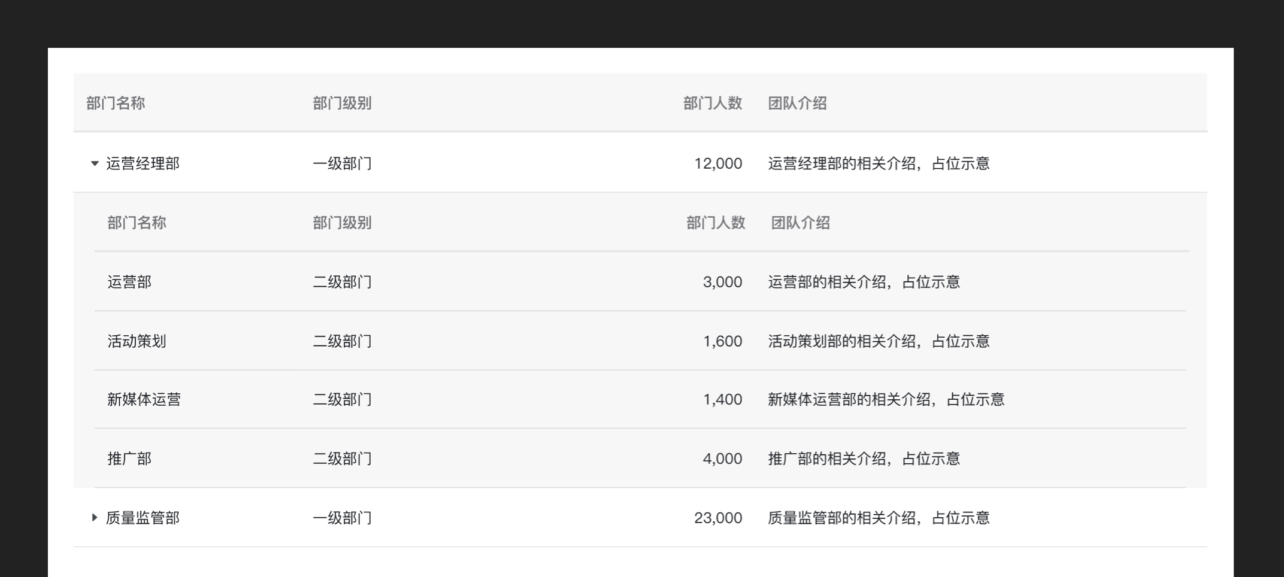Image resolution: width=1284 pixels, height=577 pixels.
Task: Click 二级部门 in the 活动策划 row
Action: click(342, 341)
